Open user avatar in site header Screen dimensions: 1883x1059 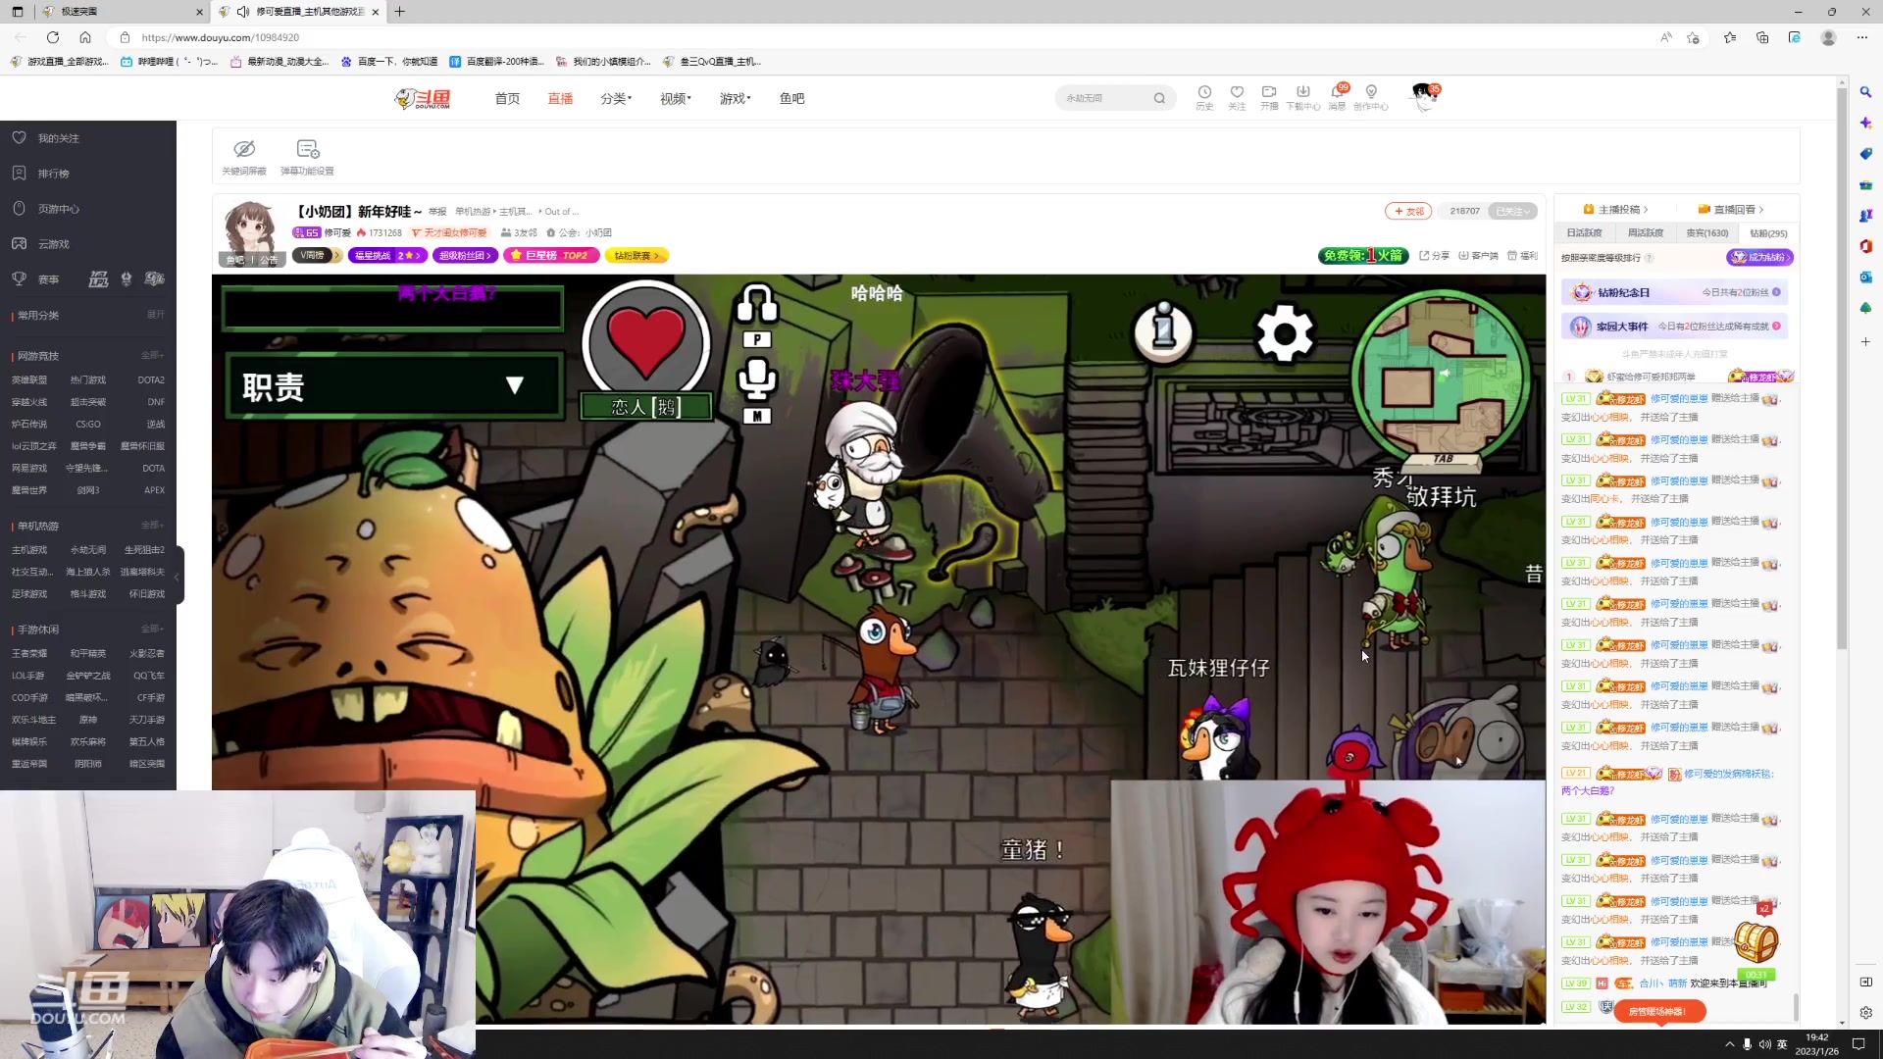tap(1424, 96)
